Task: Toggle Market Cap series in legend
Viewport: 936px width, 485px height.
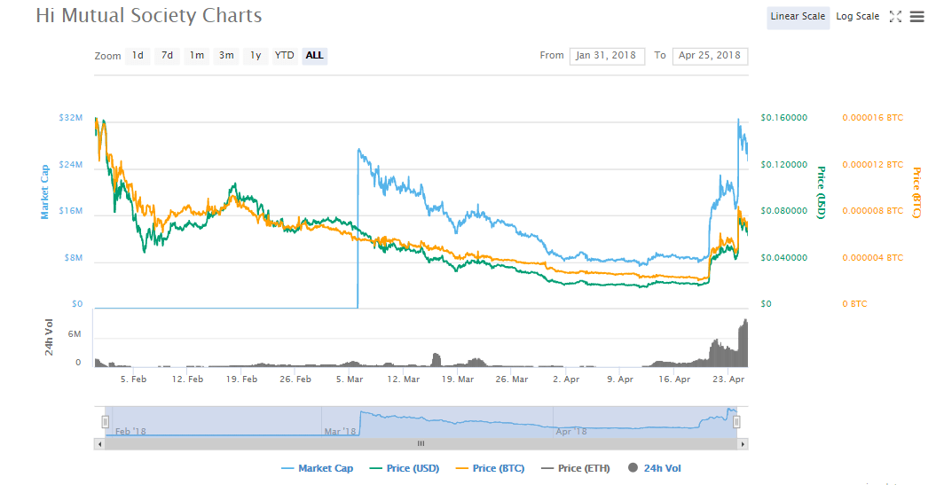Action: [x=317, y=468]
